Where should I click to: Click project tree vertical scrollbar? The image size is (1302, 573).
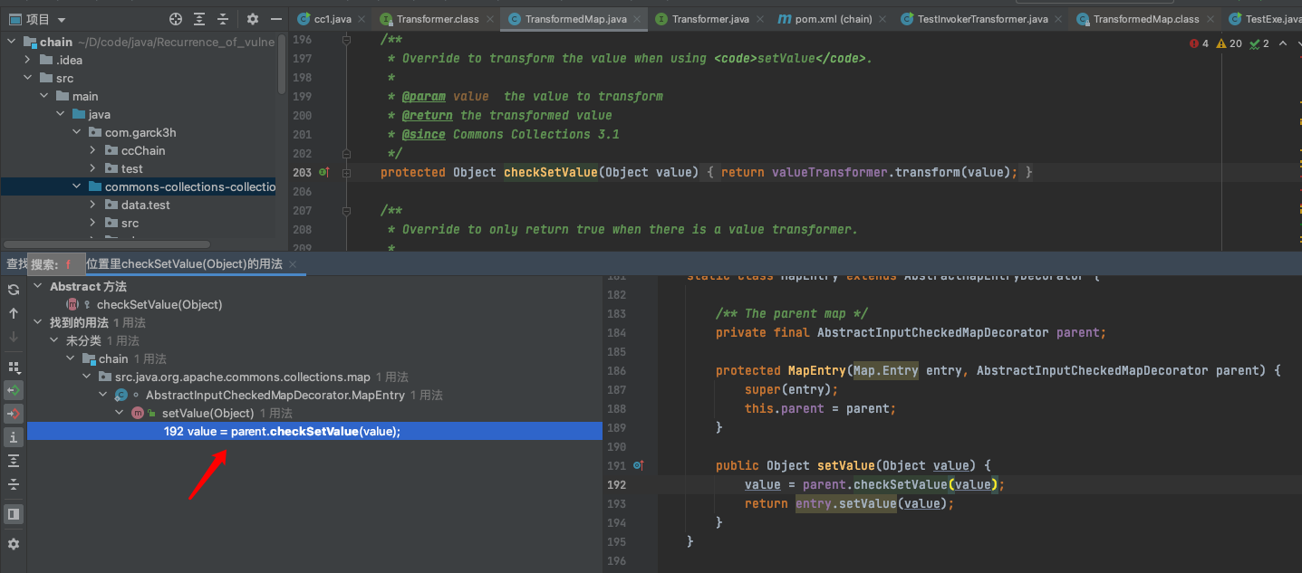282,63
